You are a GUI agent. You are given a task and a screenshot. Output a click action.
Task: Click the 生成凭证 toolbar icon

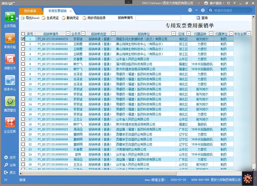pyautogui.click(x=43, y=18)
